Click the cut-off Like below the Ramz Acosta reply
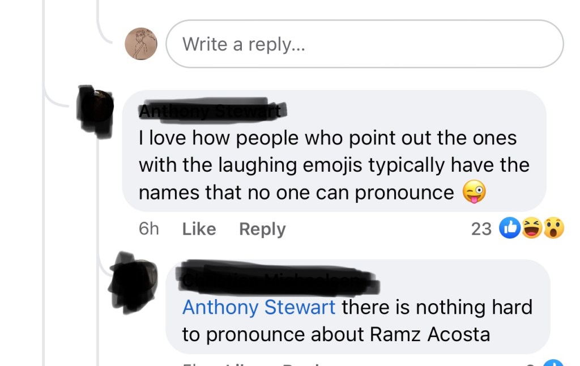Viewport: 580px width, 366px height. coord(241,364)
